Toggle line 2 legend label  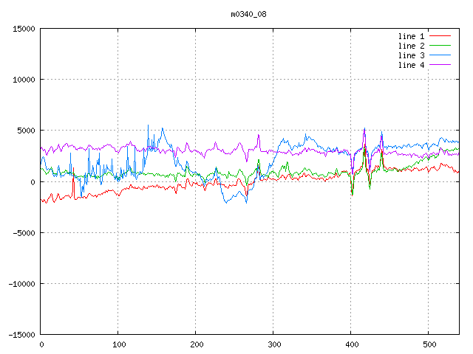click(412, 46)
